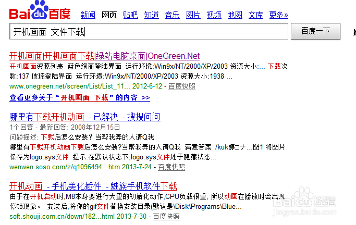Screen dimensions: 356x225
Task: Click the search box containing 开机画面 文件下载
Action: coord(149,31)
